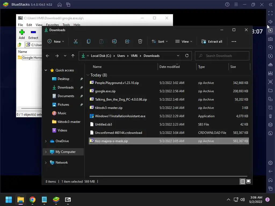Expand the Network tree node

(46, 163)
